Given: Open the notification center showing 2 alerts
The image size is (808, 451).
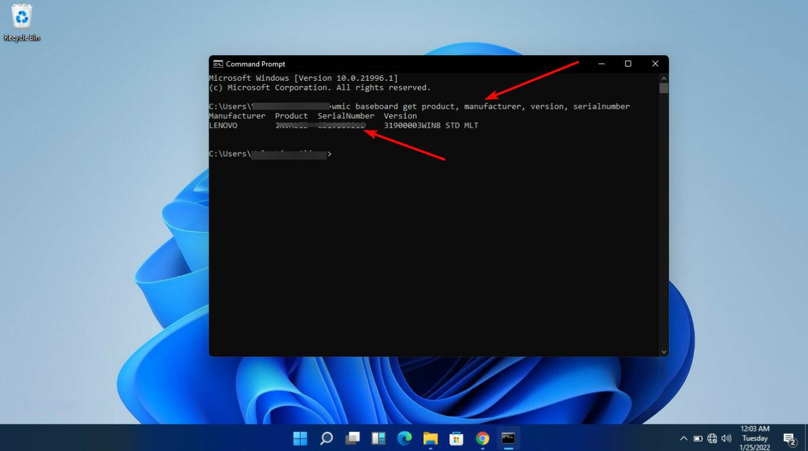Looking at the screenshot, I should click(790, 438).
